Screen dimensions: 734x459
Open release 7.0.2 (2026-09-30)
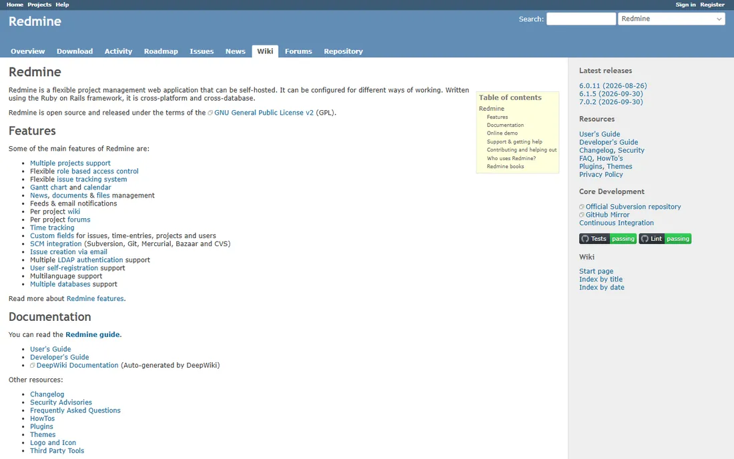pos(611,102)
